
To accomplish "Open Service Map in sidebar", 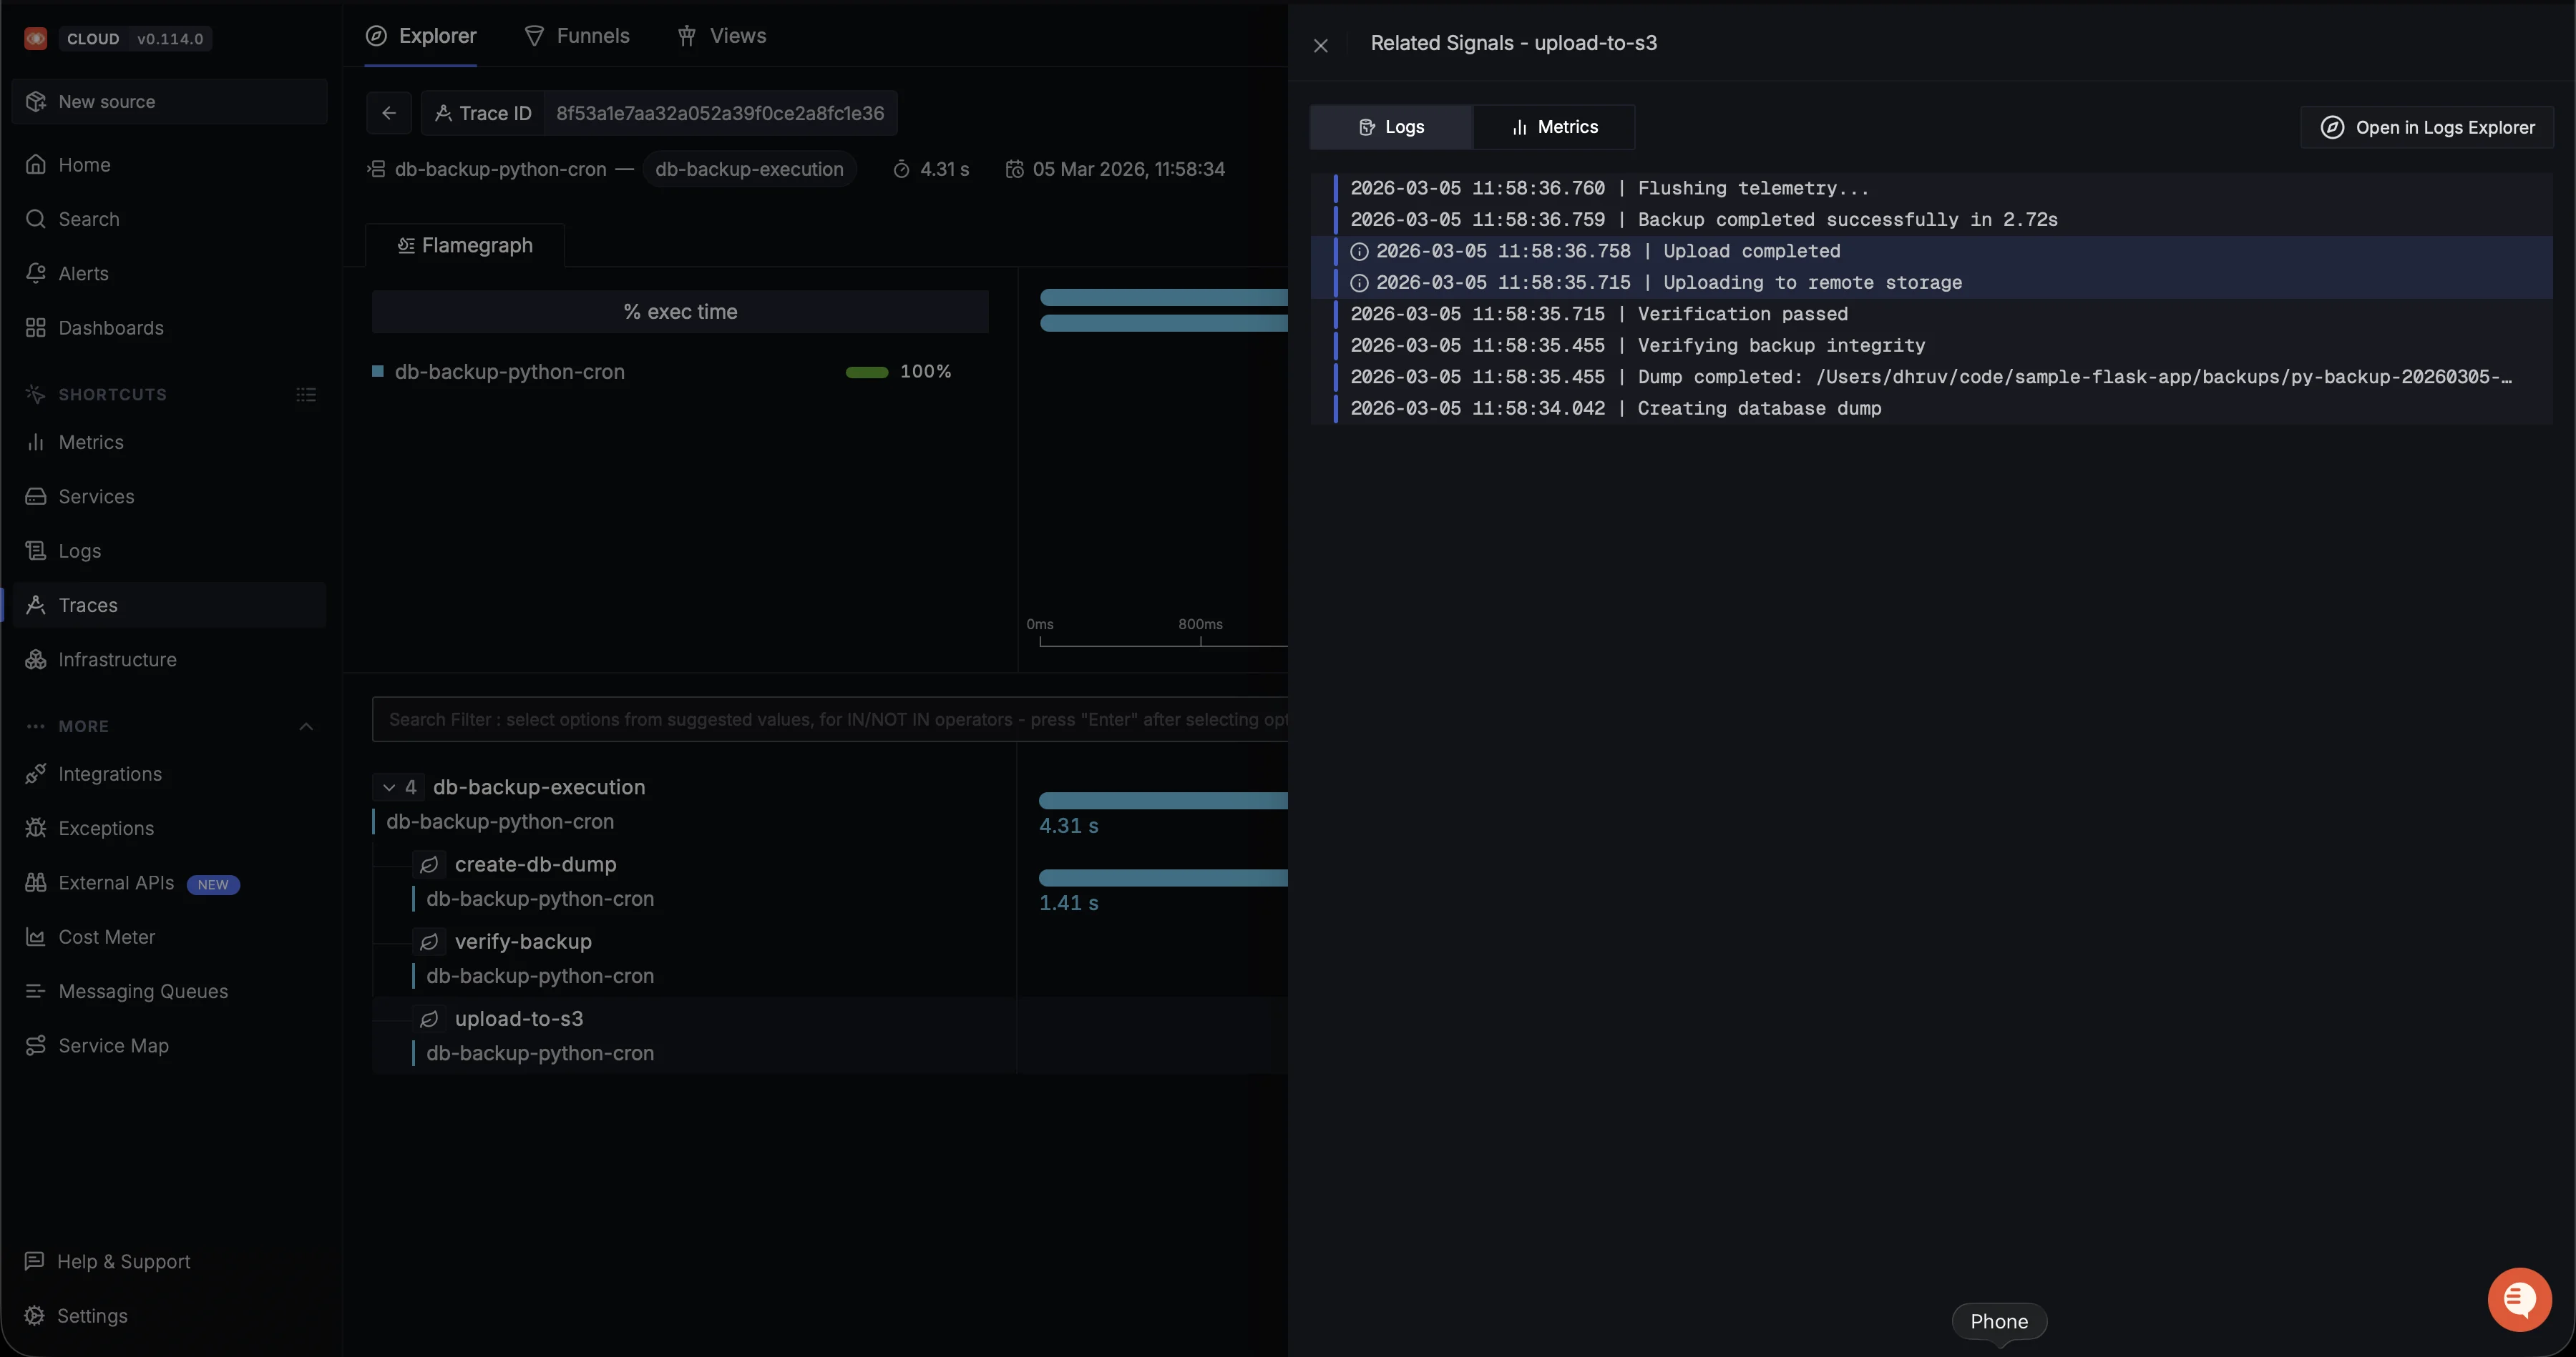I will 113,1045.
